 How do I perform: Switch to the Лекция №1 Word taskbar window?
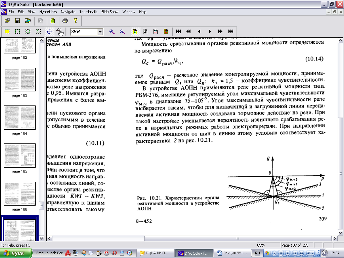coord(232,253)
